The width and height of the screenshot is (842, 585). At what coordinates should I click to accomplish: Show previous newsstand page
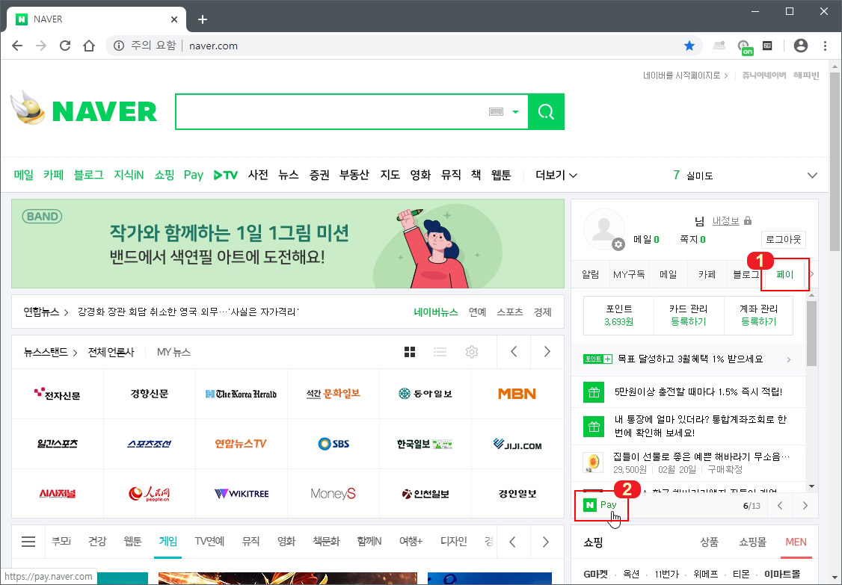coord(514,352)
